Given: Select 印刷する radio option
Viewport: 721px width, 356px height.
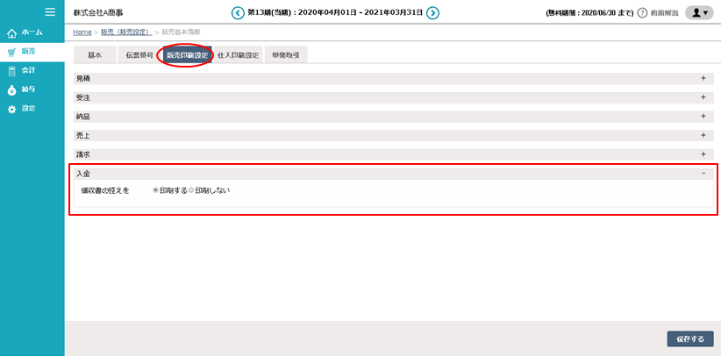Looking at the screenshot, I should [x=156, y=190].
